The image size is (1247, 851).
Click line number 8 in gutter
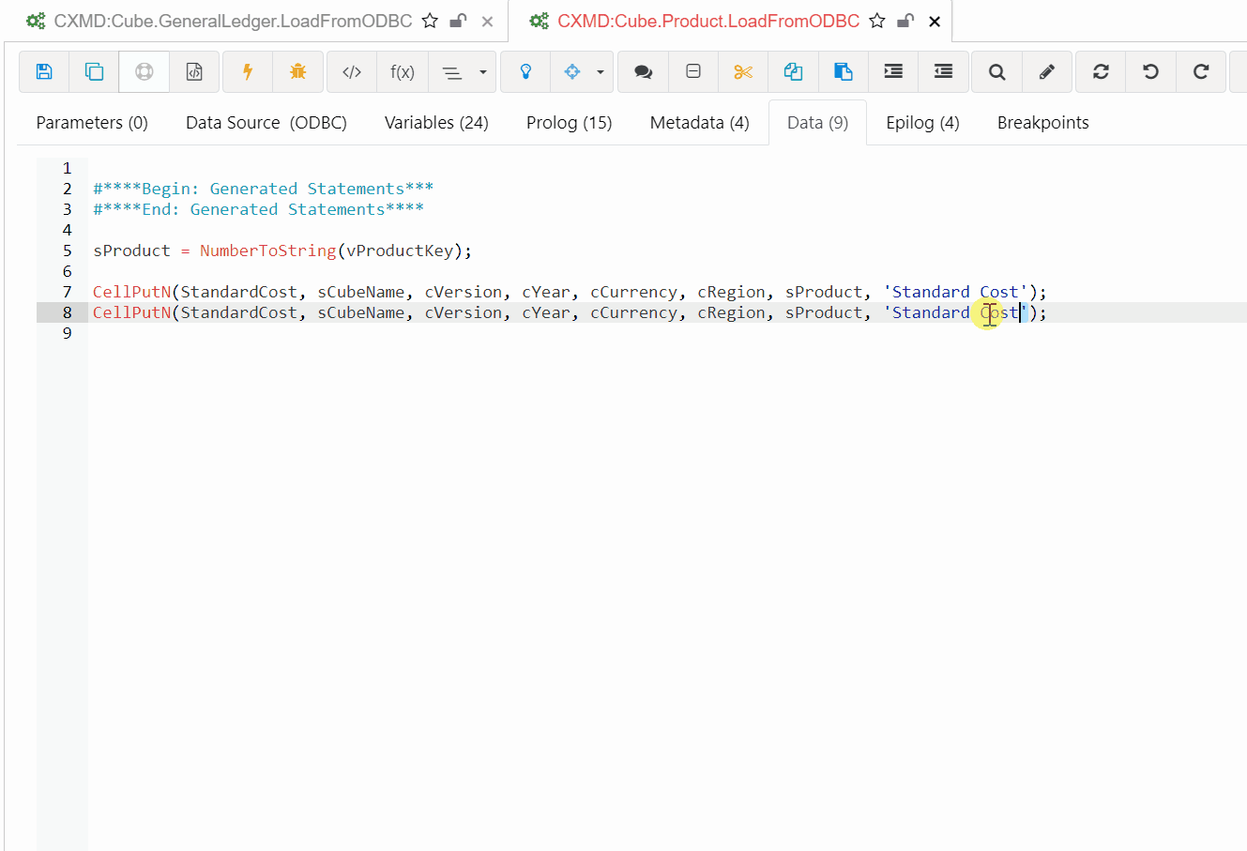click(67, 312)
